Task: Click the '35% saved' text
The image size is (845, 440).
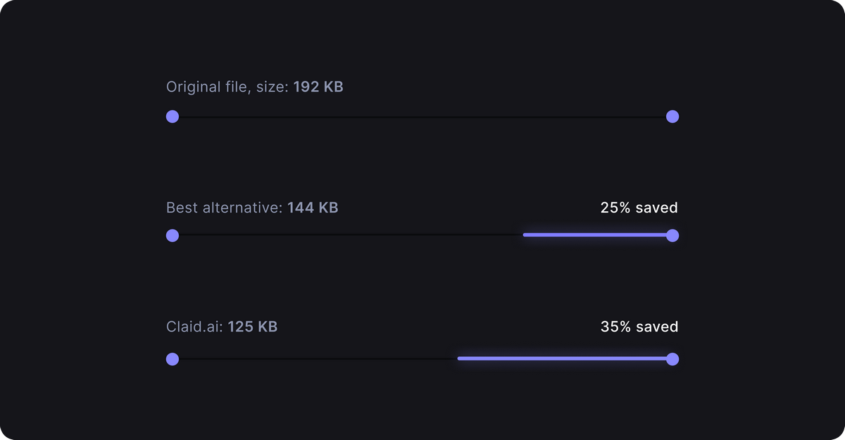Action: pyautogui.click(x=639, y=327)
